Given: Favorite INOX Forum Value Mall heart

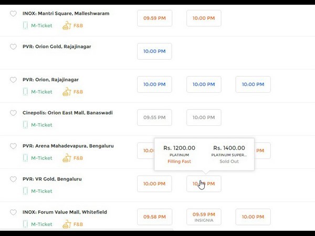Looking at the screenshot, I should 13,212.
